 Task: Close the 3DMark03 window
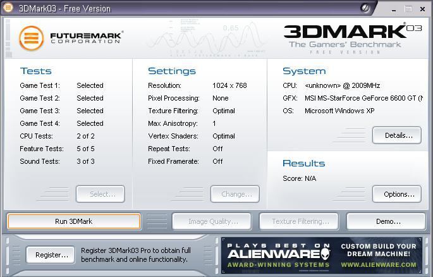tap(422, 9)
